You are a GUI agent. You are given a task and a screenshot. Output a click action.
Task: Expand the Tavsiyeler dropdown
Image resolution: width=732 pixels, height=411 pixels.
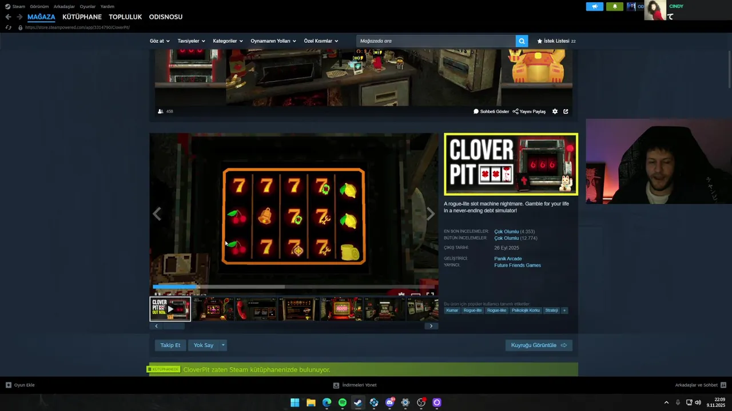coord(191,41)
